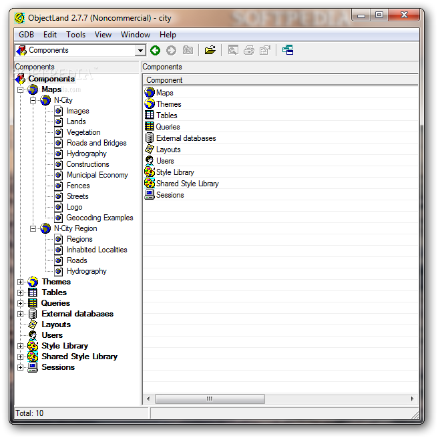Click the Layouts sheet icon in Component list
This screenshot has height=438, width=438.
[x=150, y=149]
